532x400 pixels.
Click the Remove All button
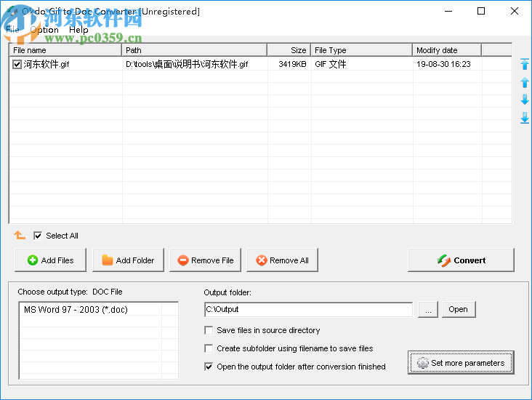[x=282, y=260]
